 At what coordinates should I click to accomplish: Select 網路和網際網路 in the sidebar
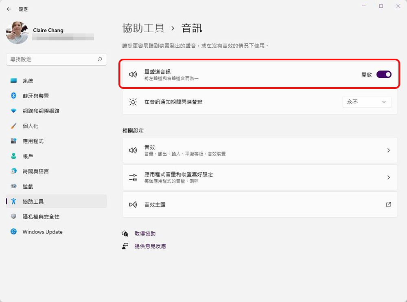tap(41, 111)
